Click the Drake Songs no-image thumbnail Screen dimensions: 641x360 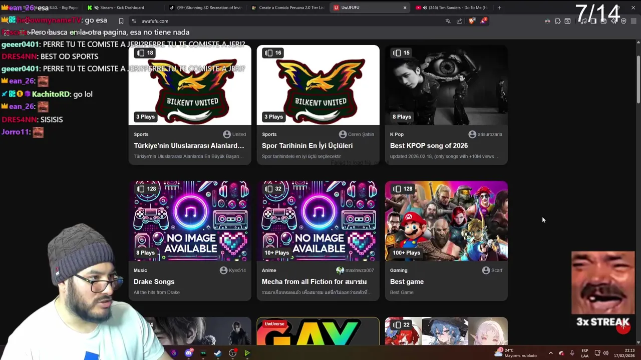[x=190, y=221]
